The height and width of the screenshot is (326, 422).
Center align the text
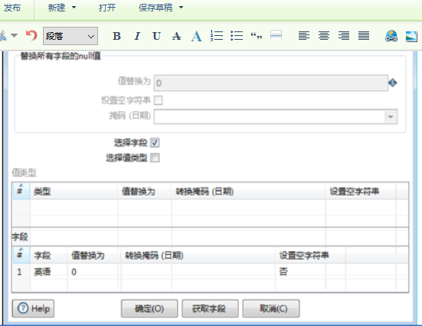coord(324,35)
